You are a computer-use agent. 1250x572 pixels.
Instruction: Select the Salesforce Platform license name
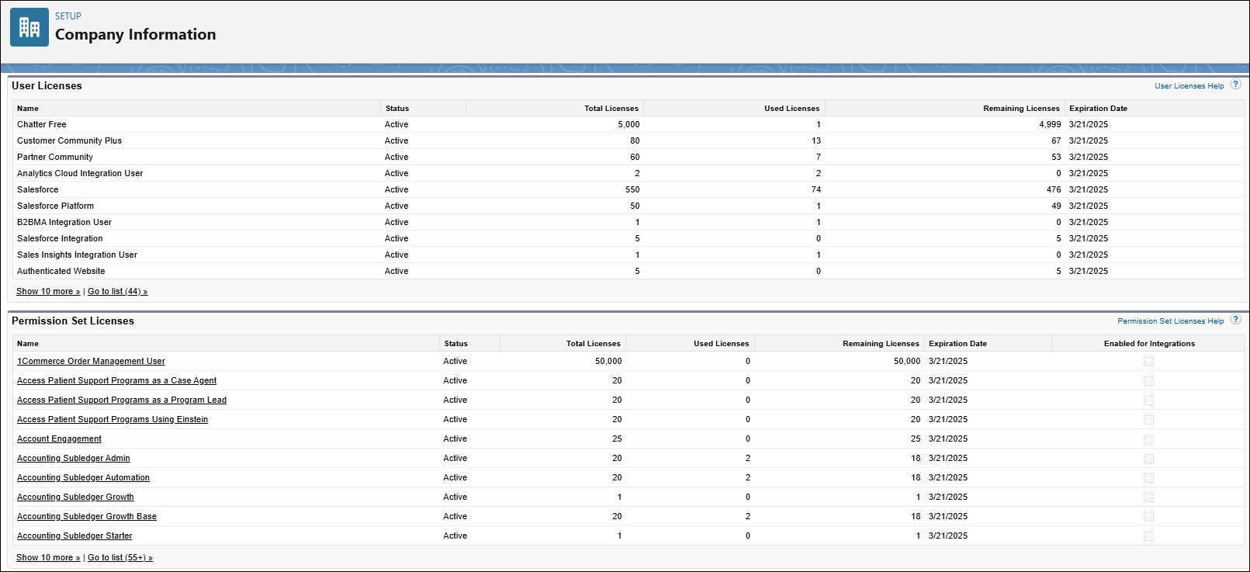pos(55,206)
